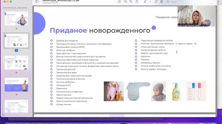The width and height of the screenshot is (222, 124).
Task: Click list item 'Термометр детский'
Action: tap(66, 69)
